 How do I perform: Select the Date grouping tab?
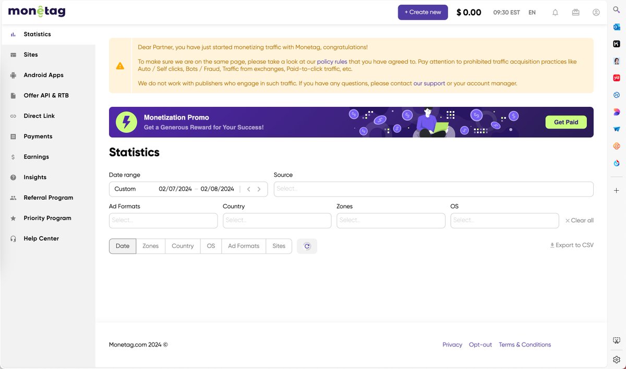tap(123, 246)
